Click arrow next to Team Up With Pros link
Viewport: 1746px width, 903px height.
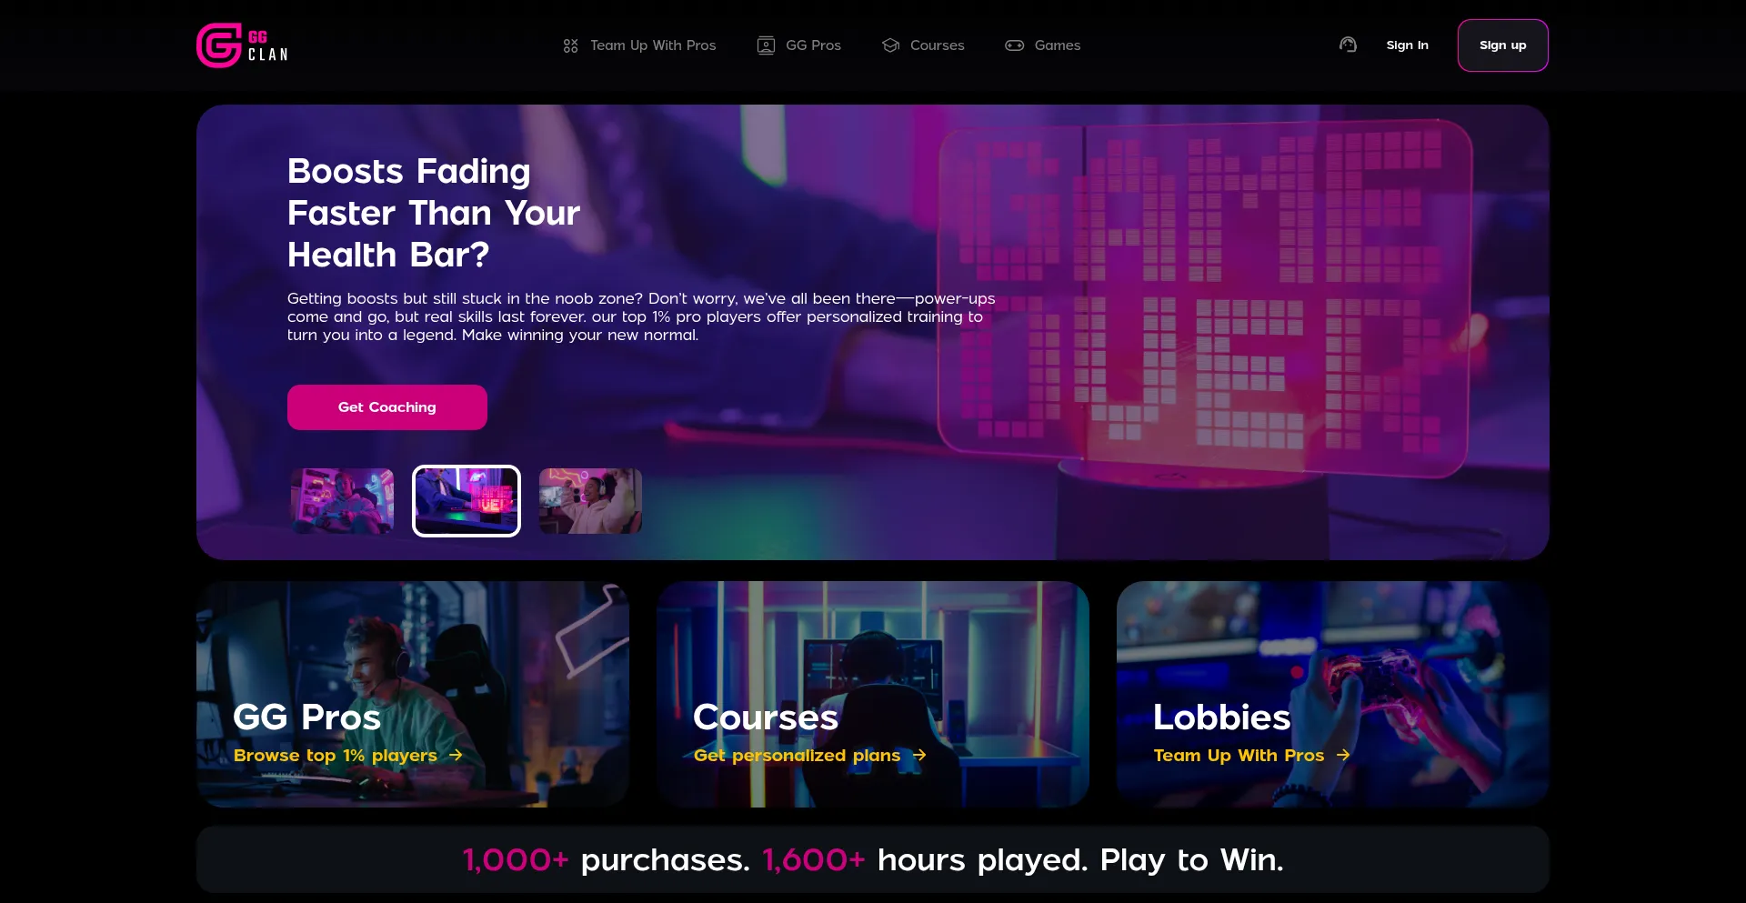coord(1343,755)
